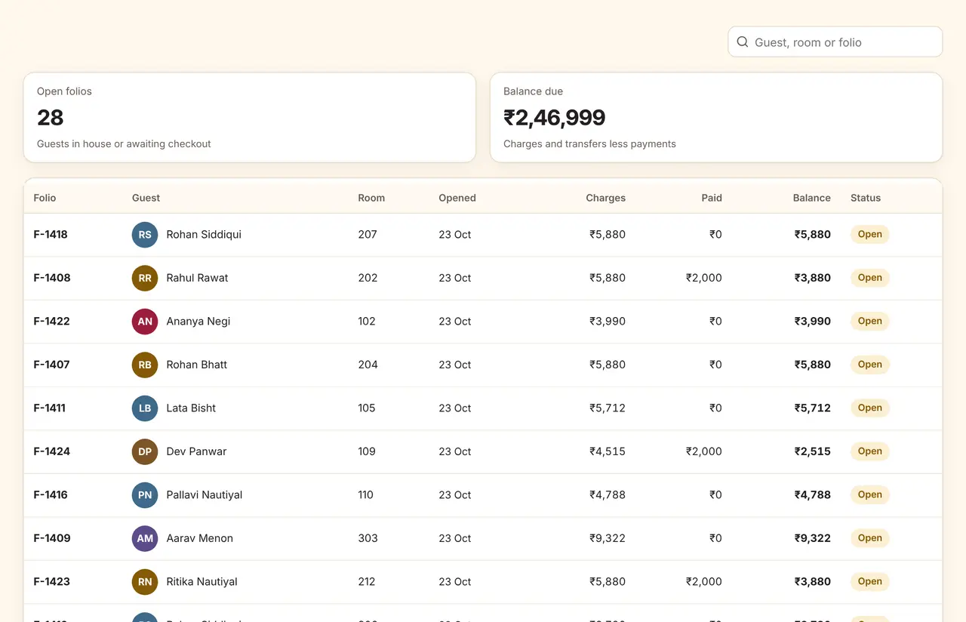Click Rahul Rawat's RR avatar
Viewport: 966px width, 622px height.
coord(145,278)
